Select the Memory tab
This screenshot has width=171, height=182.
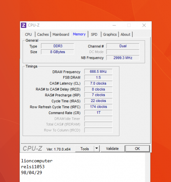(79, 34)
